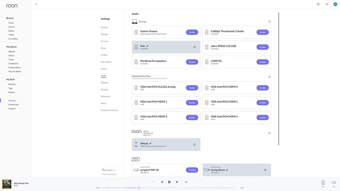Viewport: 340px width, 191px height.
Task: Open Playlists under My Stuff
Action: point(12,84)
